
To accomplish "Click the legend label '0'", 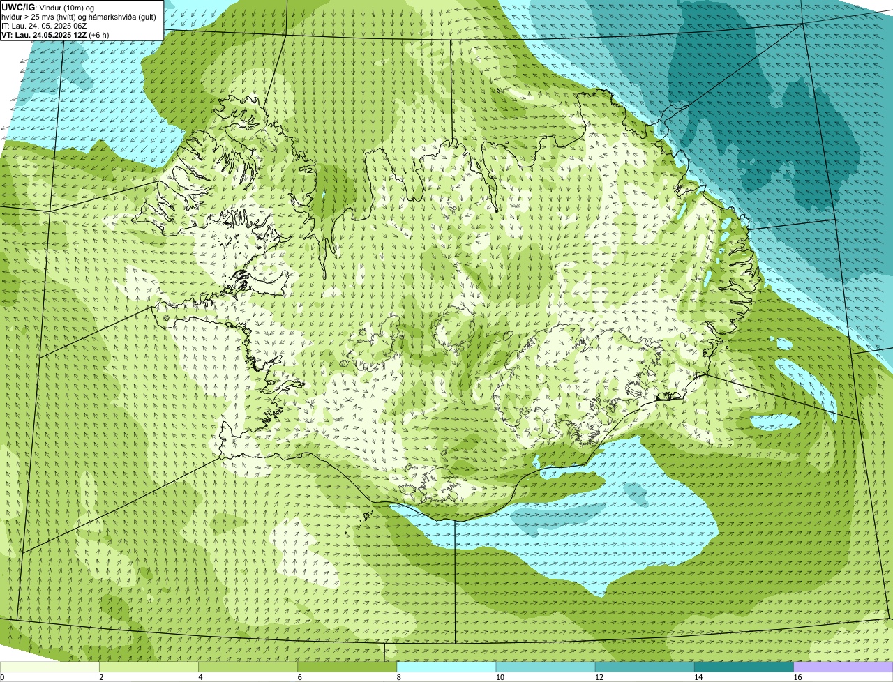I will tap(2, 677).
